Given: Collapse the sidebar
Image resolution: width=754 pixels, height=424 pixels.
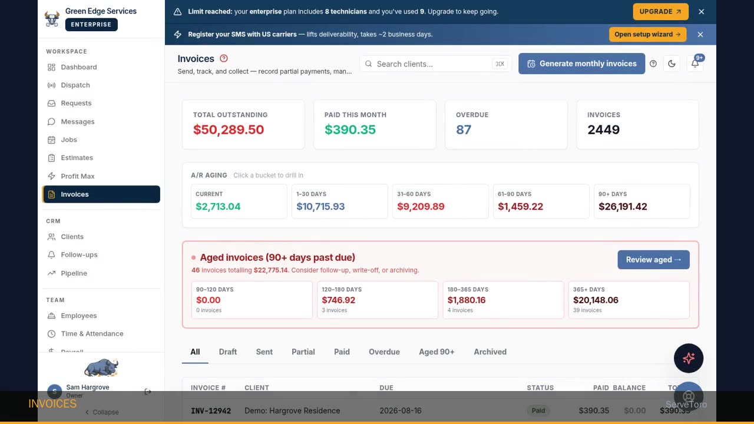Looking at the screenshot, I should pyautogui.click(x=101, y=412).
